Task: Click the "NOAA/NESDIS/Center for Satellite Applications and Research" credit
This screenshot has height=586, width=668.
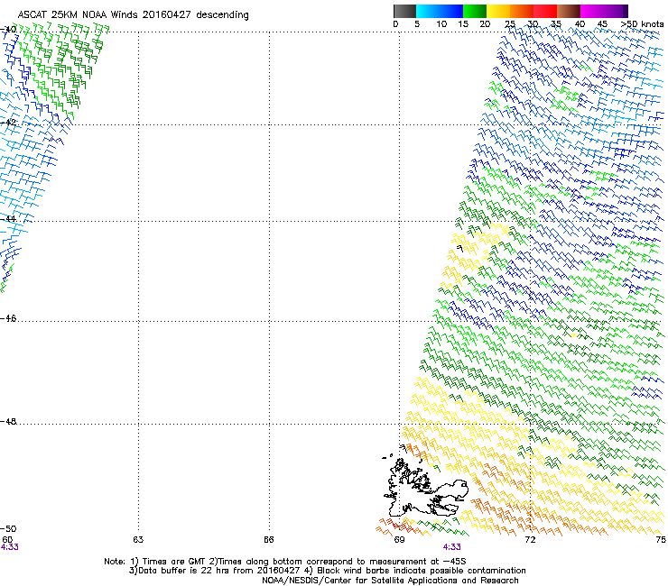Action: [390, 581]
